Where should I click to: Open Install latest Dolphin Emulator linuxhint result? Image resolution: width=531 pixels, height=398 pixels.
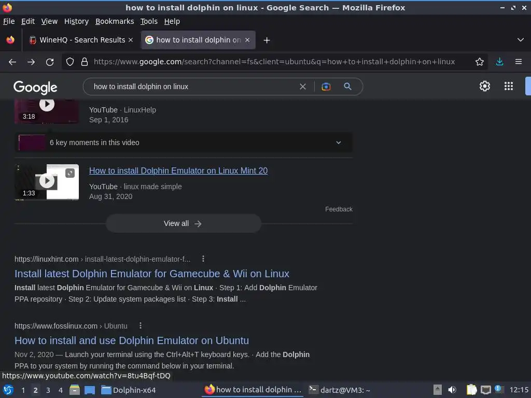[152, 274]
